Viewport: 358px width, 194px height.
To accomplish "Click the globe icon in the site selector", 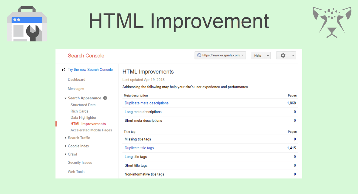I will [199, 55].
